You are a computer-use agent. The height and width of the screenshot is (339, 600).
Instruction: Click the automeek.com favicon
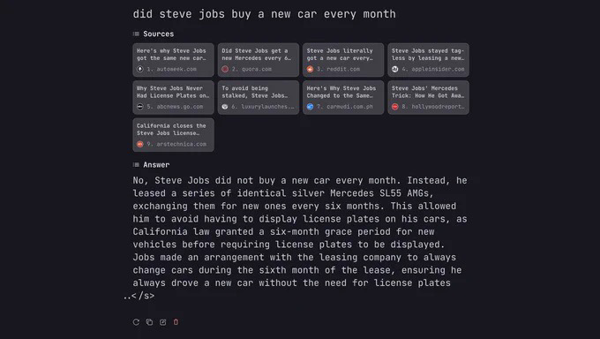(140, 70)
